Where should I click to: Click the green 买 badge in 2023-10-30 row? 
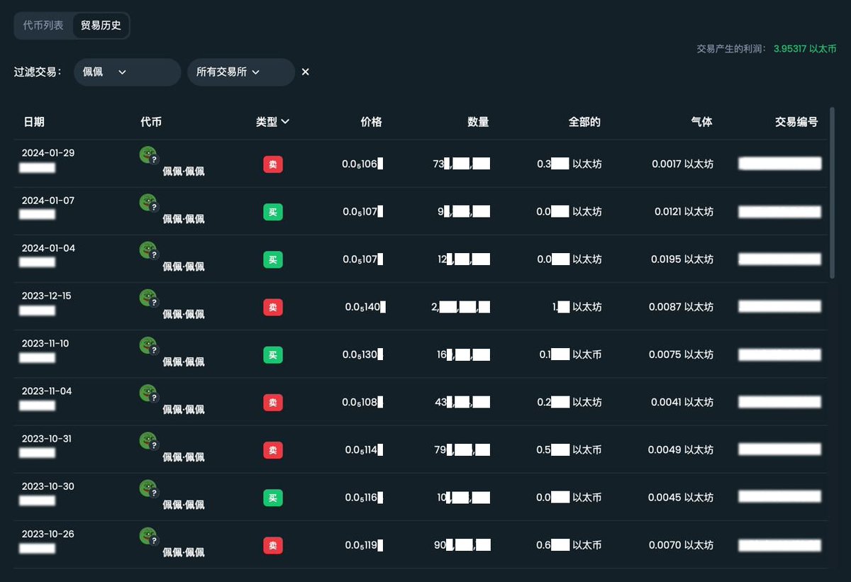[x=273, y=497]
